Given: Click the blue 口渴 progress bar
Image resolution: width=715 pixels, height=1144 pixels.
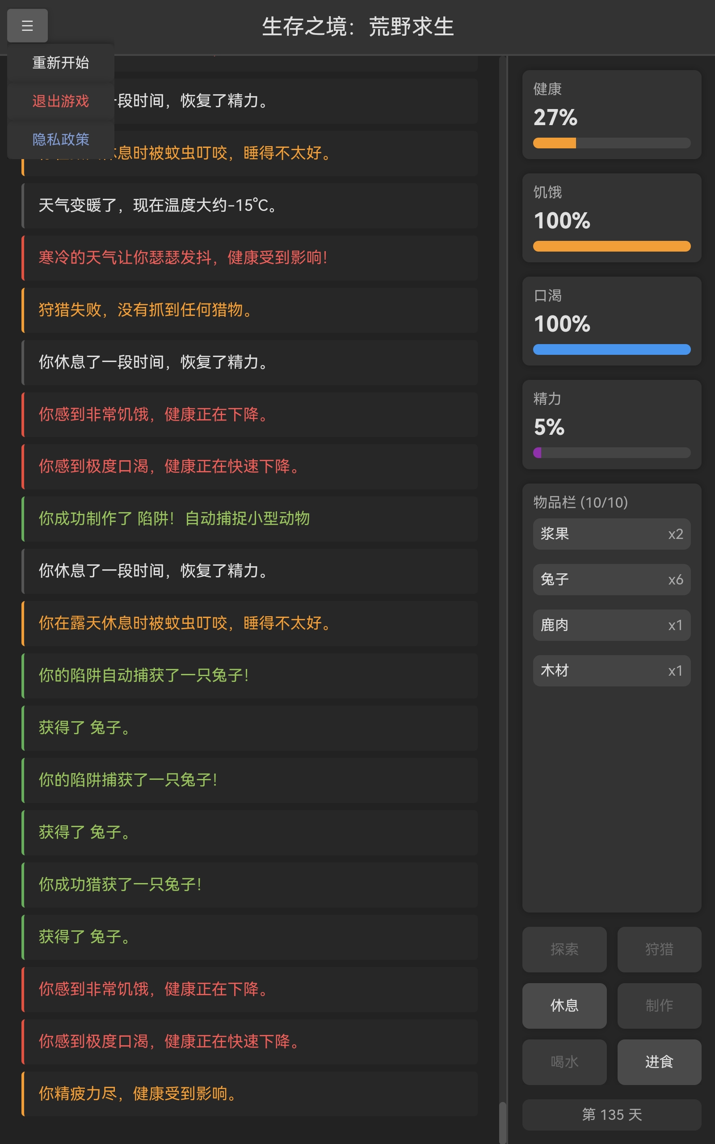Looking at the screenshot, I should point(611,349).
